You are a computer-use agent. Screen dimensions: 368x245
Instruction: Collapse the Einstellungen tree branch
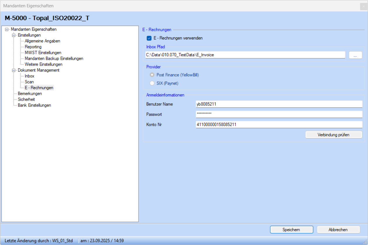[13, 35]
